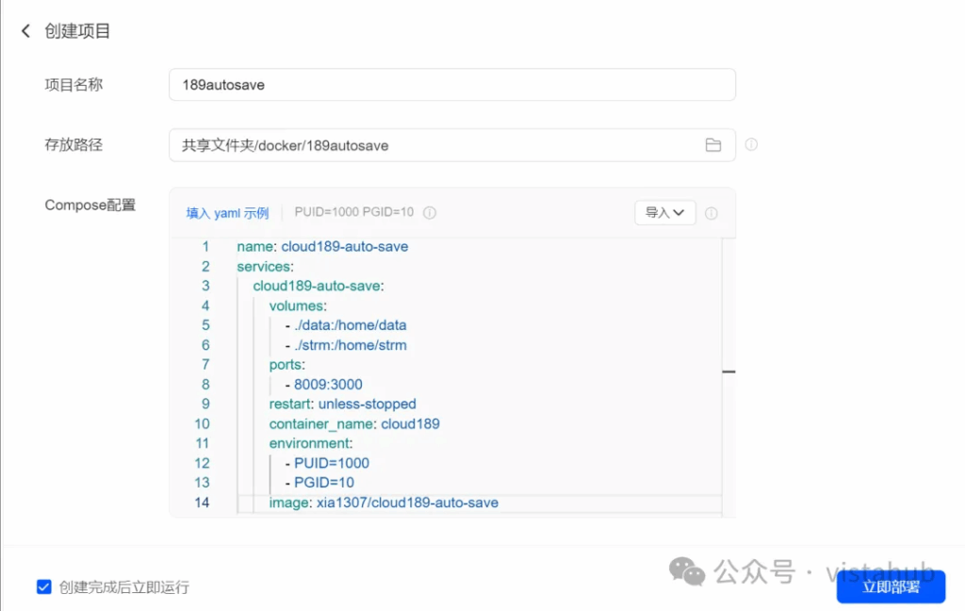The image size is (965, 611).
Task: Click the 存放路径 field 共享文件夹/docker/189autosave
Action: (x=452, y=145)
